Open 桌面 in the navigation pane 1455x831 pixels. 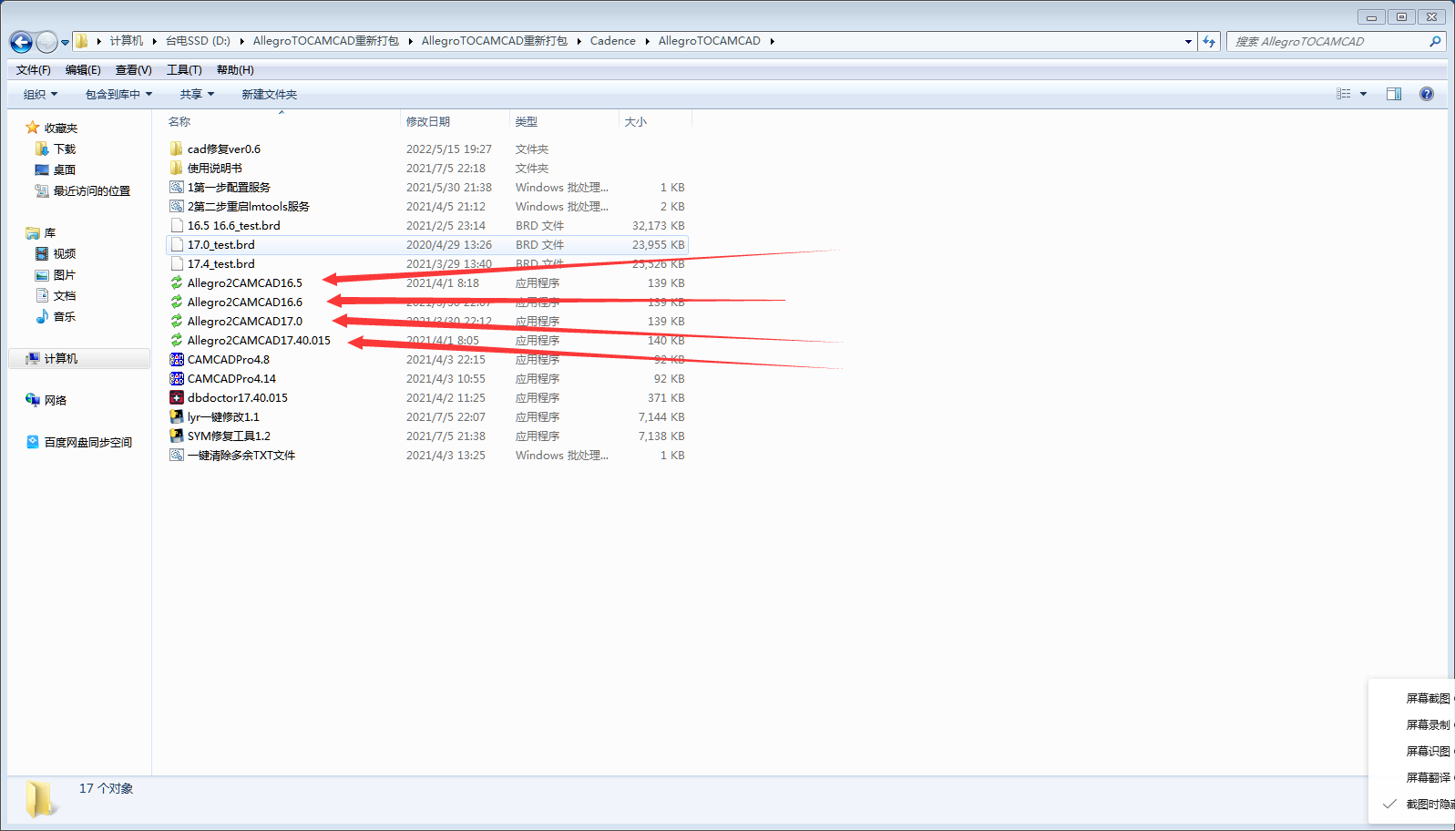coord(65,169)
